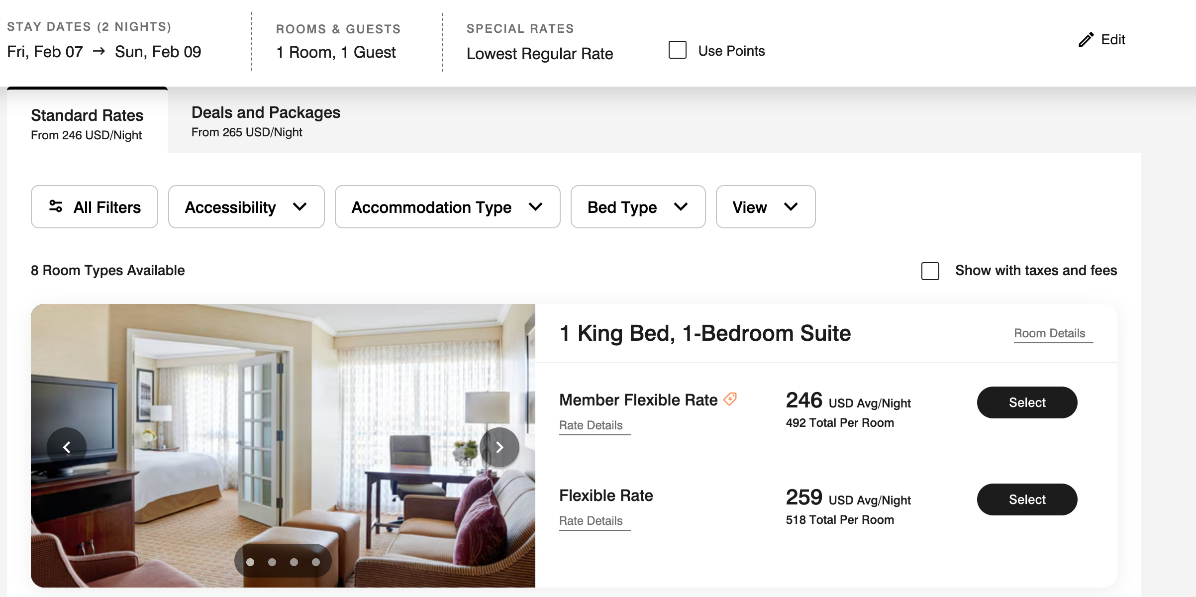This screenshot has height=597, width=1196.
Task: Click the orange tag icon beside Member Flexible Rate
Action: 730,398
